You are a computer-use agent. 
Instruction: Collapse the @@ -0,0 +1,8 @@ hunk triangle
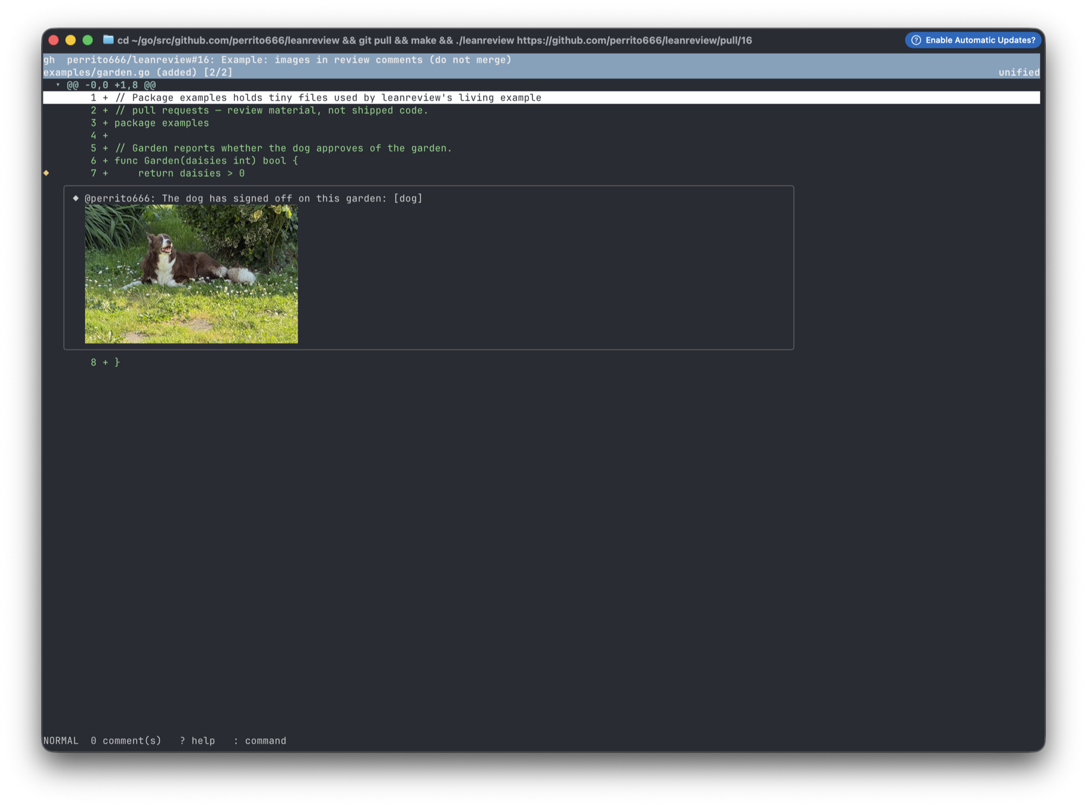point(58,85)
